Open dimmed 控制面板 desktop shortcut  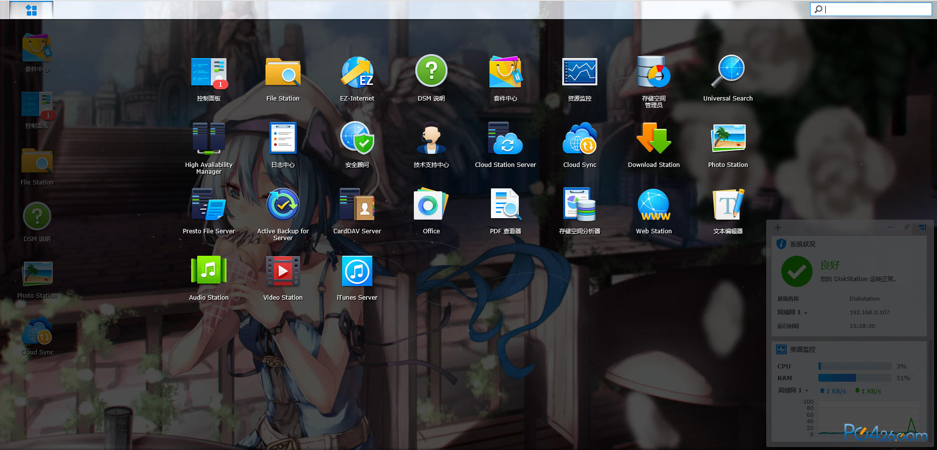(37, 105)
